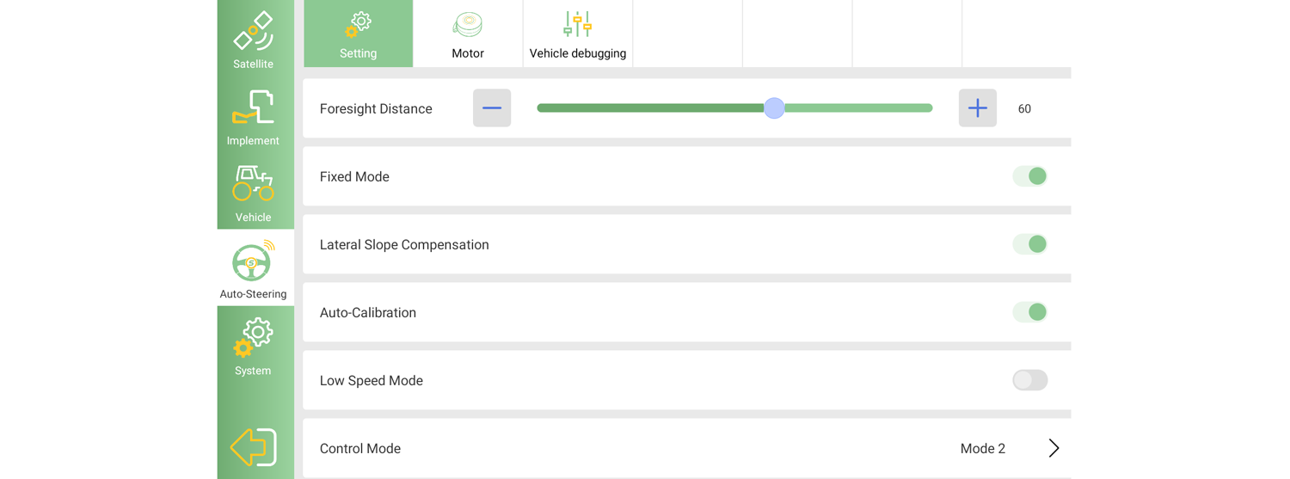Screen dimensions: 1290x479
Task: Open the Satellite sidebar section
Action: [x=253, y=39]
